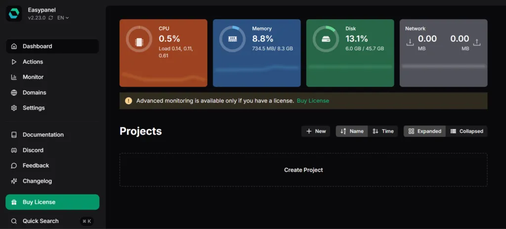Click the 734.5 MB/ 8.3 GB memory text
Screen dimensions: 506x229
(272, 49)
